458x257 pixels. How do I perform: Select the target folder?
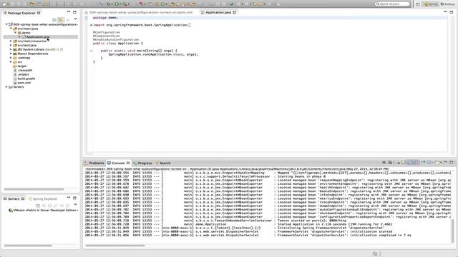click(x=22, y=66)
